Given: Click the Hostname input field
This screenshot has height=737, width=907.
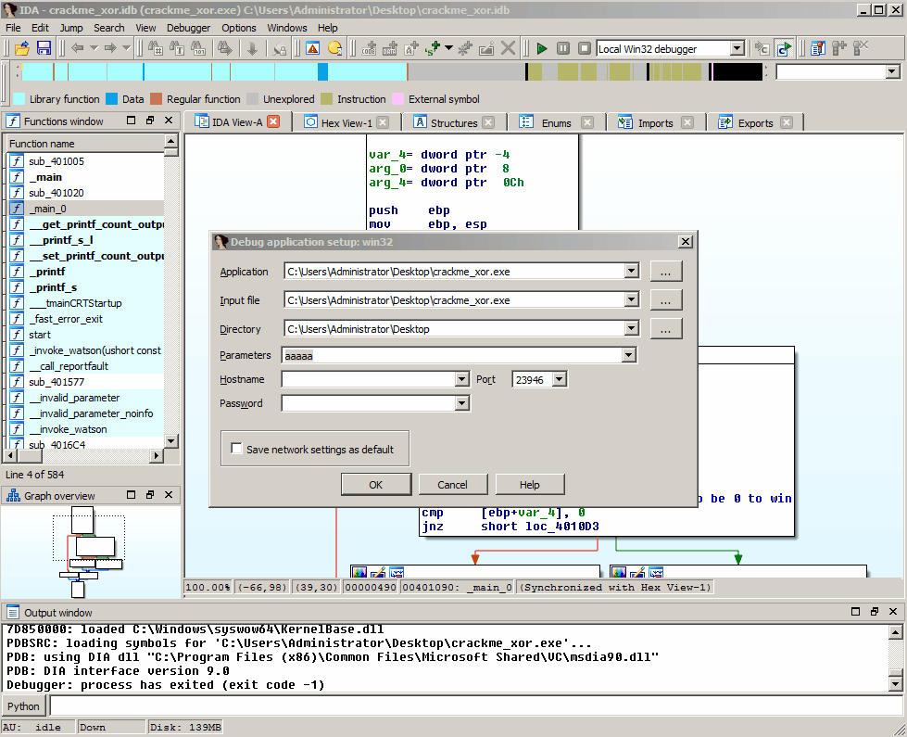Looking at the screenshot, I should click(x=369, y=379).
